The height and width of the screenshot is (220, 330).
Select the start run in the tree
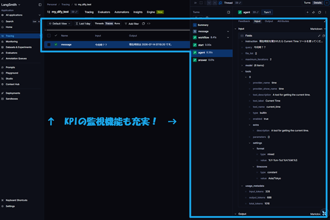(x=213, y=45)
